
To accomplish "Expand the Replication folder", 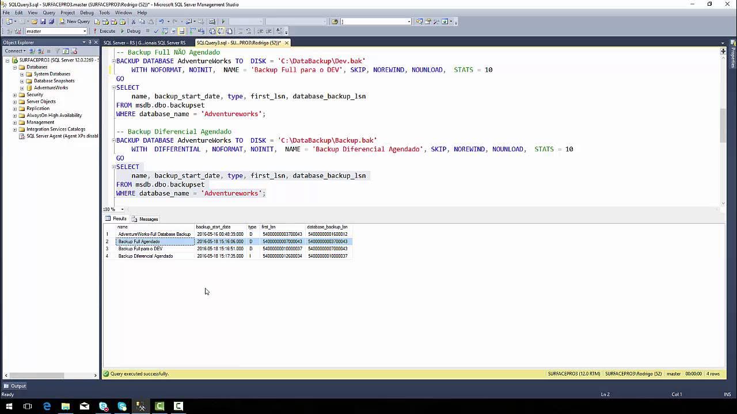I will (15, 109).
